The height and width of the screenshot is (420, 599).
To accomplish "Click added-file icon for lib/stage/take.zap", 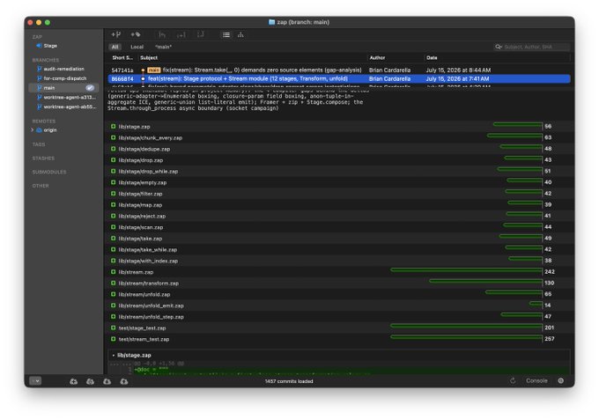I will pos(113,239).
